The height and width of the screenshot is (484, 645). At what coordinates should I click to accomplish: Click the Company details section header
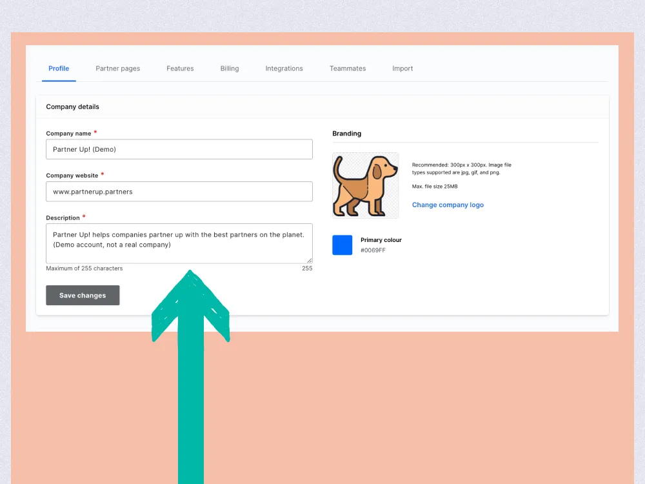click(72, 106)
